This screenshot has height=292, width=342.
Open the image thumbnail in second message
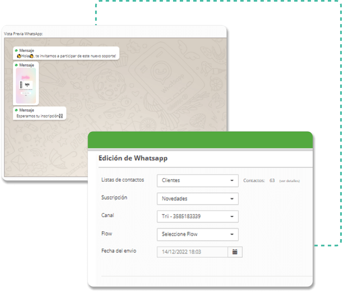[x=26, y=85]
